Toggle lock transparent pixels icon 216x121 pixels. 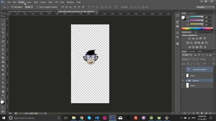(188, 64)
